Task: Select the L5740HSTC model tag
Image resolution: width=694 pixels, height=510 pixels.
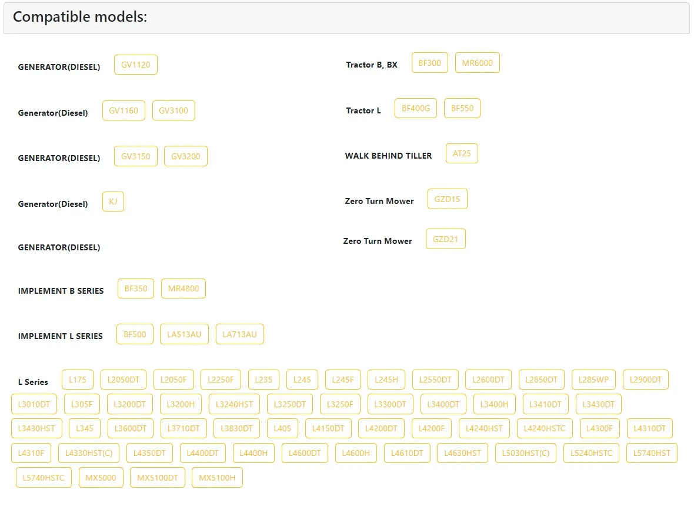Action: 44,478
